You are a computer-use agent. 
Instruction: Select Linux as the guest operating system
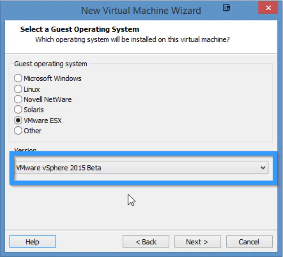tap(18, 89)
